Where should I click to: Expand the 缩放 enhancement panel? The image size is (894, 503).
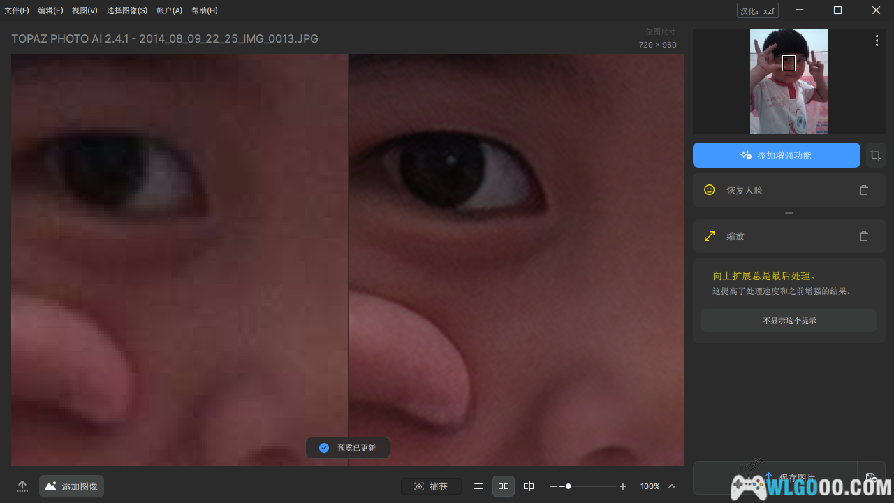pos(768,236)
